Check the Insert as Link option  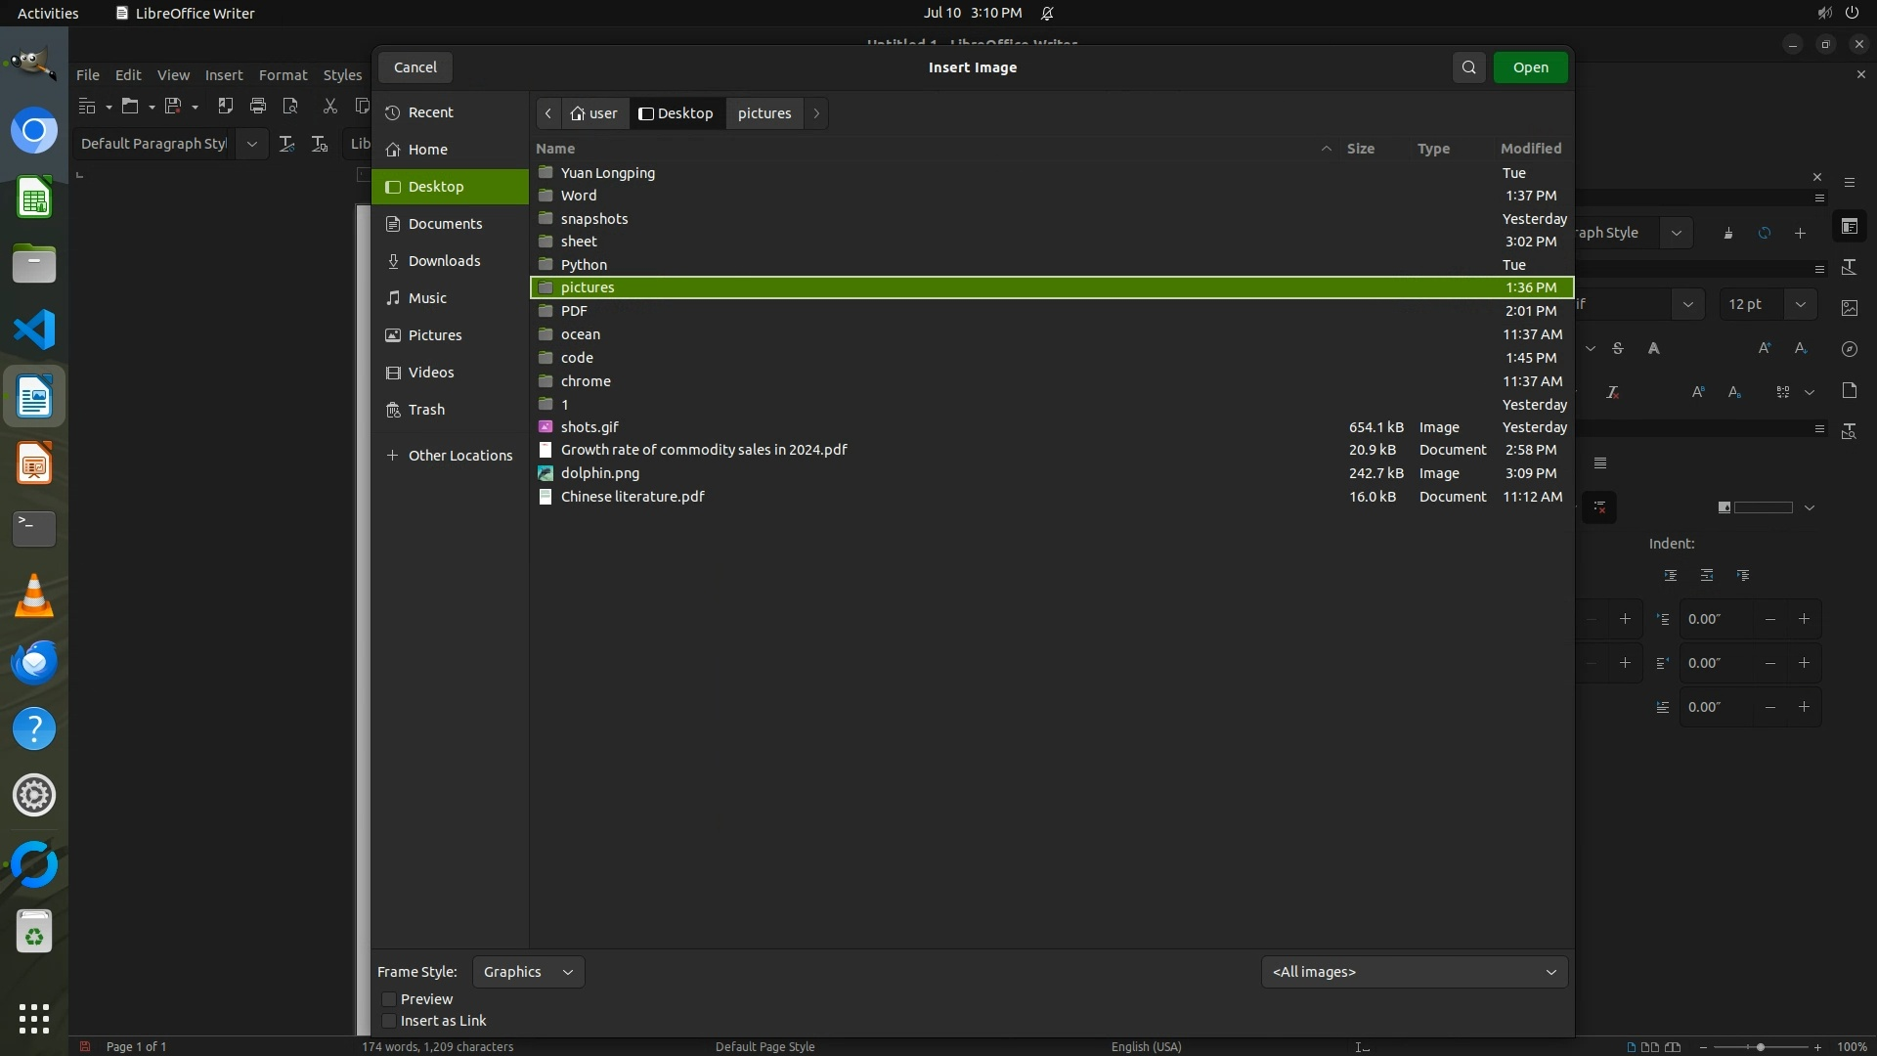(x=389, y=1021)
